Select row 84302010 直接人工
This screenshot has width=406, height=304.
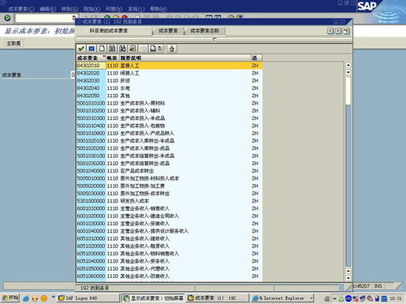(x=169, y=66)
